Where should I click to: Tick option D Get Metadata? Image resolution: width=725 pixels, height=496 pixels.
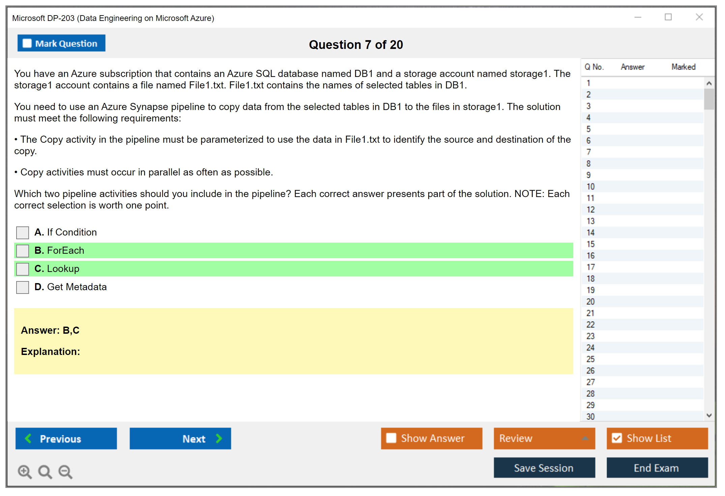pos(23,287)
